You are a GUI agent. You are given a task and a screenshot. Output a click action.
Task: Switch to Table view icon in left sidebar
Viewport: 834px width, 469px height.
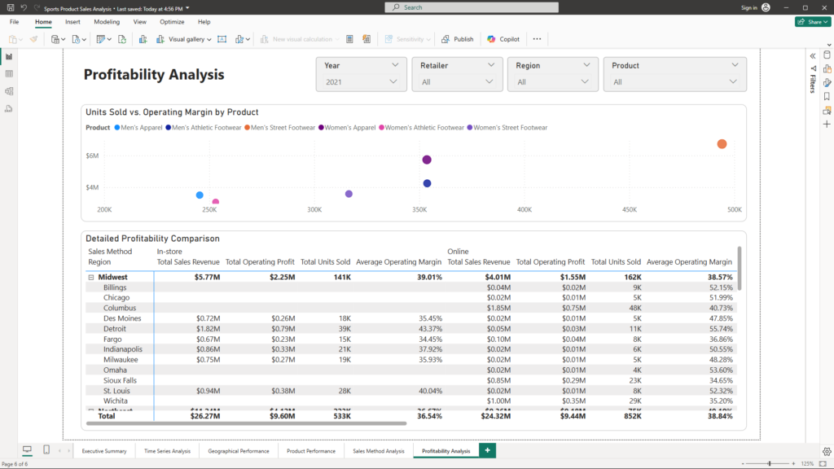(9, 74)
